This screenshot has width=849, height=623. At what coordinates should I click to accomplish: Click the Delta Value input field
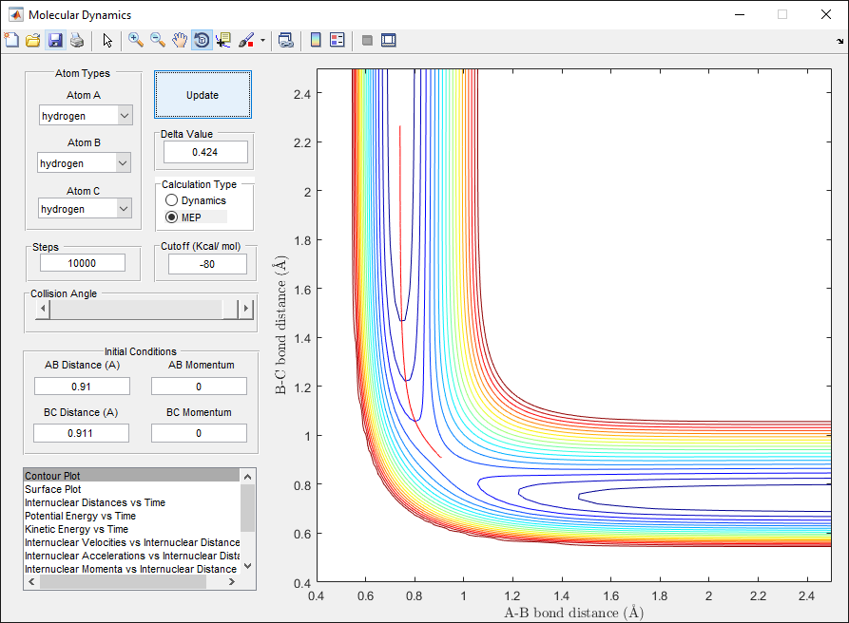pyautogui.click(x=205, y=152)
